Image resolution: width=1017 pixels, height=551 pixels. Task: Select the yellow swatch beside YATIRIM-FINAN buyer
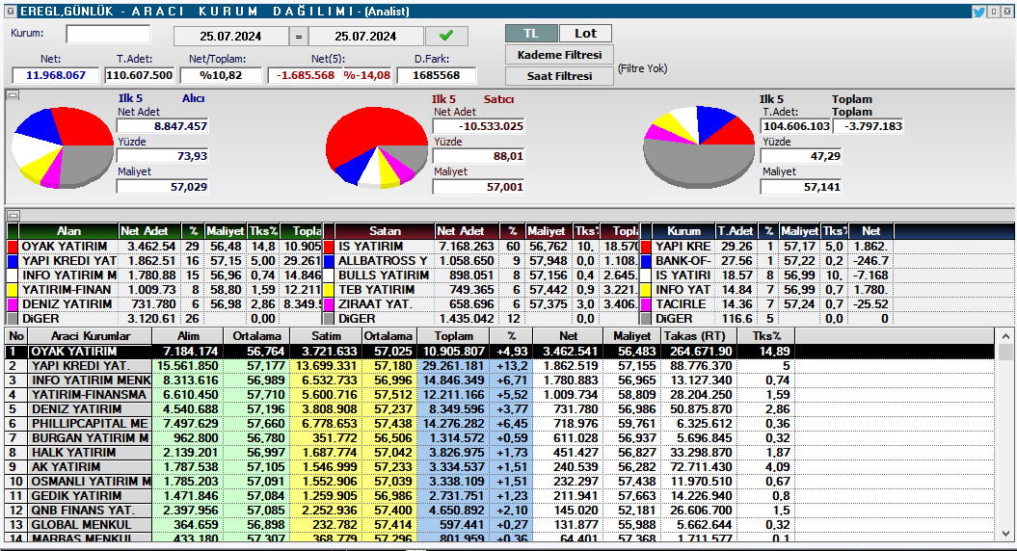(x=12, y=290)
